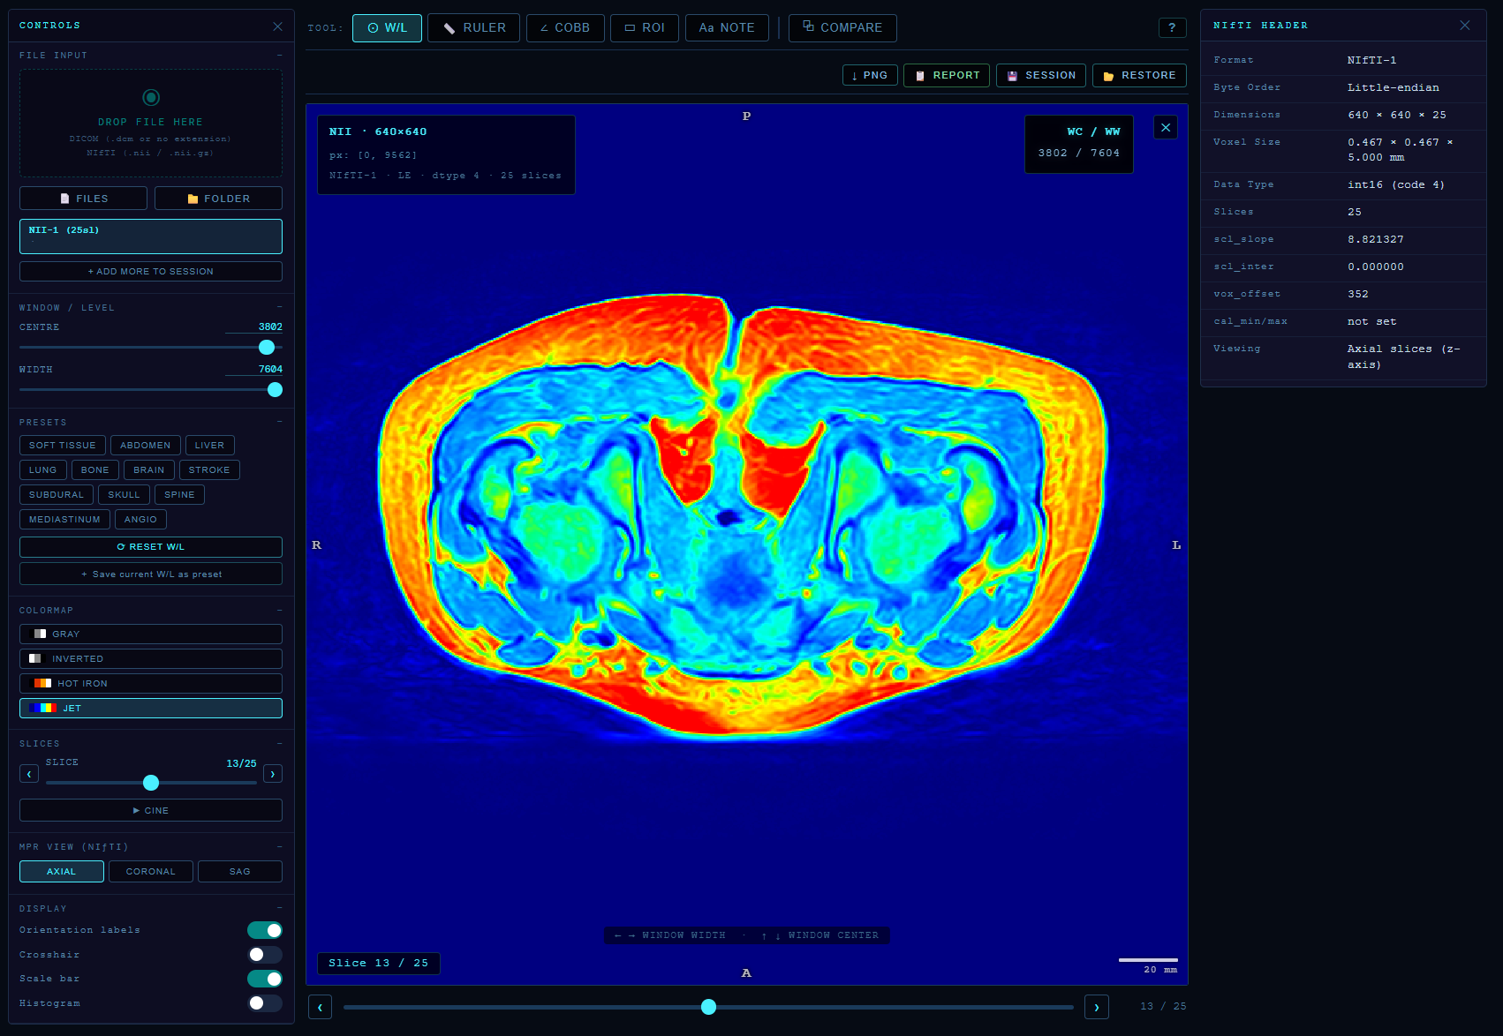Click the Centre value field 3802
This screenshot has width=1503, height=1036.
(x=254, y=327)
